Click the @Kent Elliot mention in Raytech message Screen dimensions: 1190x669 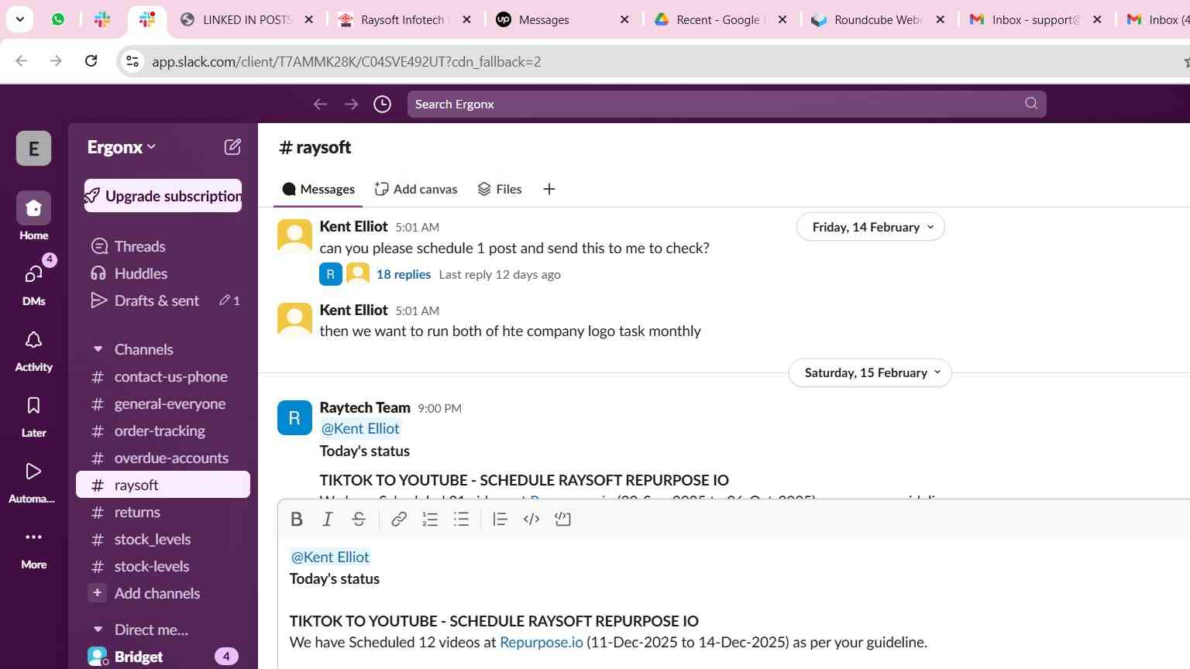pyautogui.click(x=360, y=428)
